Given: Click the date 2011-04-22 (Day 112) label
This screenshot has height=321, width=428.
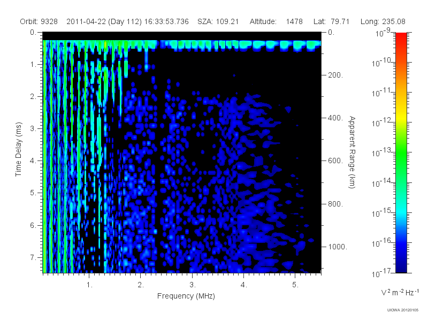Looking at the screenshot, I should pyautogui.click(x=104, y=21).
